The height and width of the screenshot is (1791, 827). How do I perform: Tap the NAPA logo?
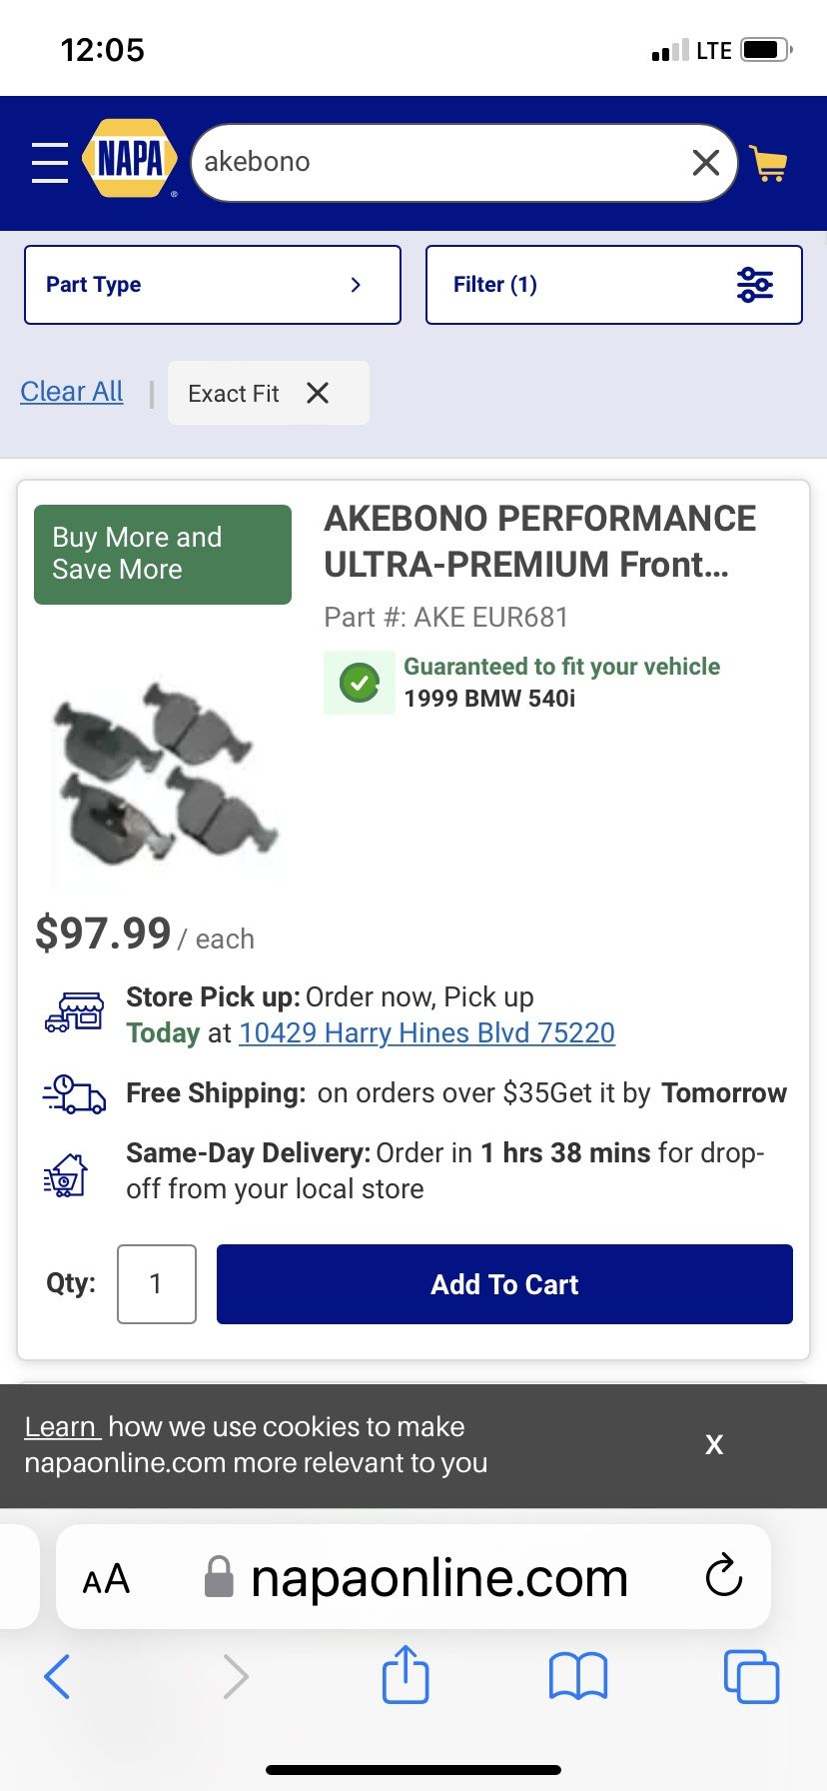click(x=131, y=160)
